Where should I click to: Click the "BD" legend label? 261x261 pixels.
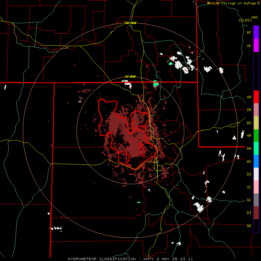point(249,123)
